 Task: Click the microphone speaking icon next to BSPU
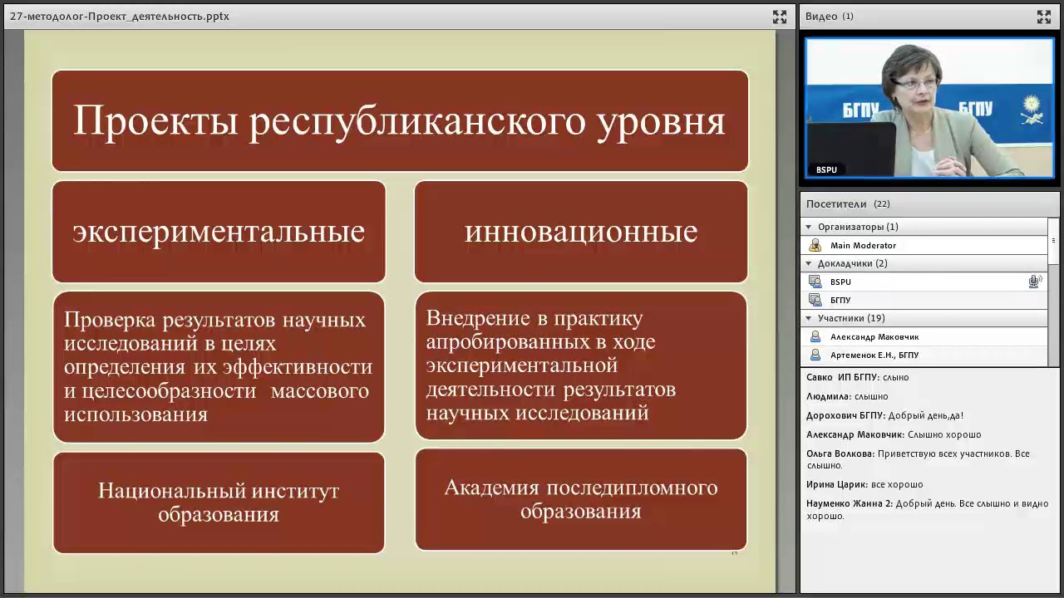tap(1035, 282)
